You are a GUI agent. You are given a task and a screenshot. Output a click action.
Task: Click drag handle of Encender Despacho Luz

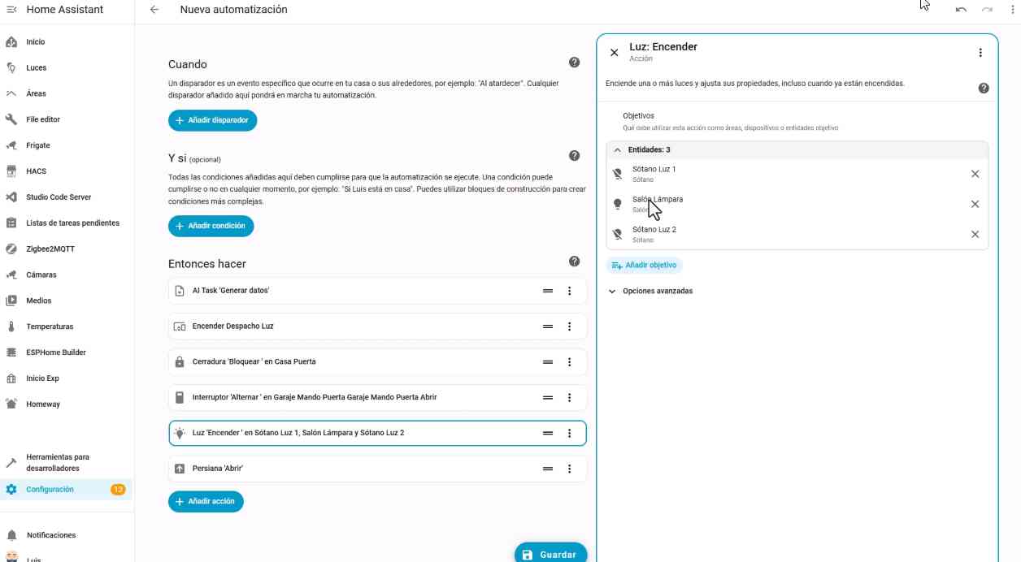(x=548, y=326)
